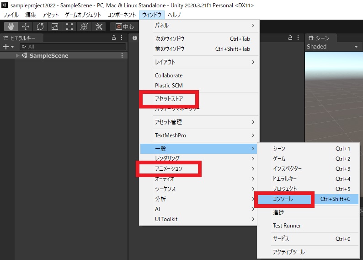Expand the レンダリング submenu
Image resolution: width=363 pixels, height=260 pixels.
[x=198, y=159]
